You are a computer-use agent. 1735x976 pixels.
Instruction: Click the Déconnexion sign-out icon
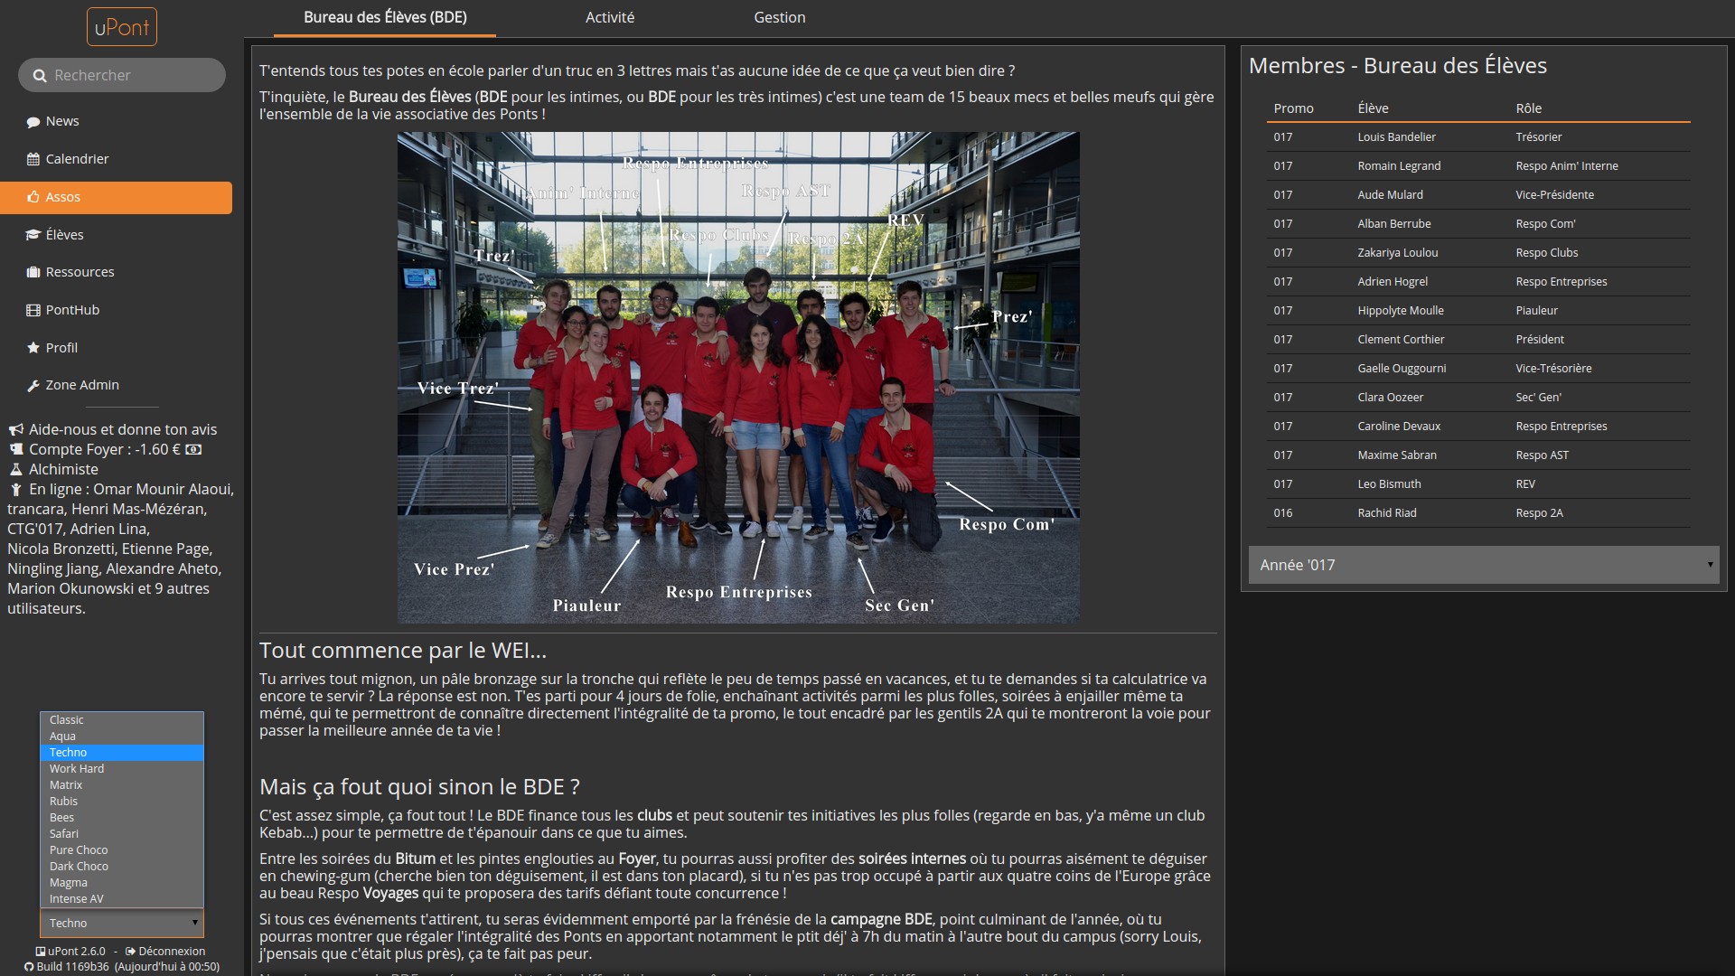130,952
